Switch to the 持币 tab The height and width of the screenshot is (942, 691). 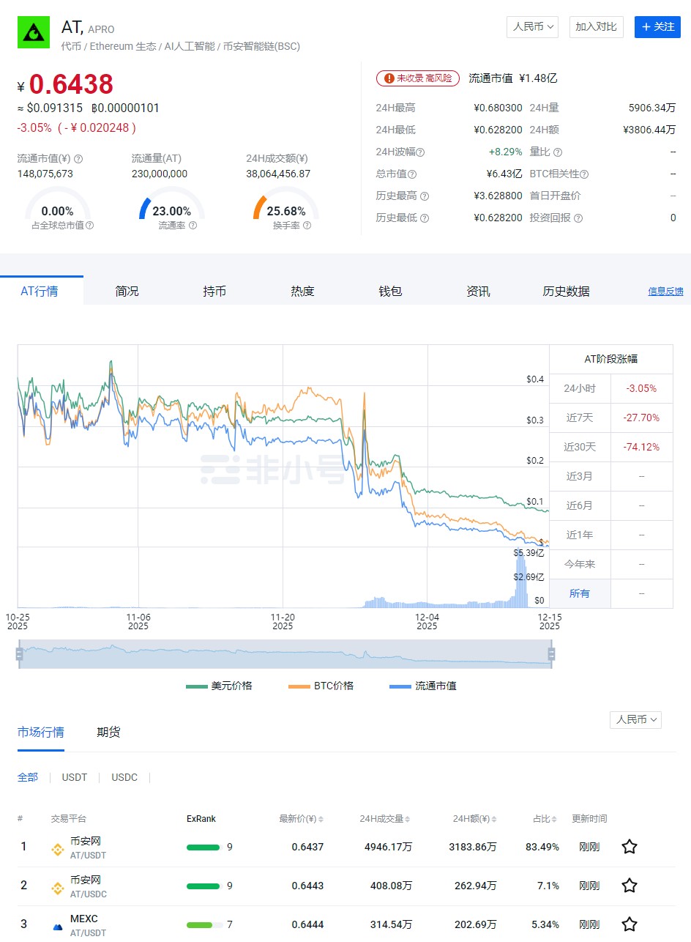click(x=214, y=292)
